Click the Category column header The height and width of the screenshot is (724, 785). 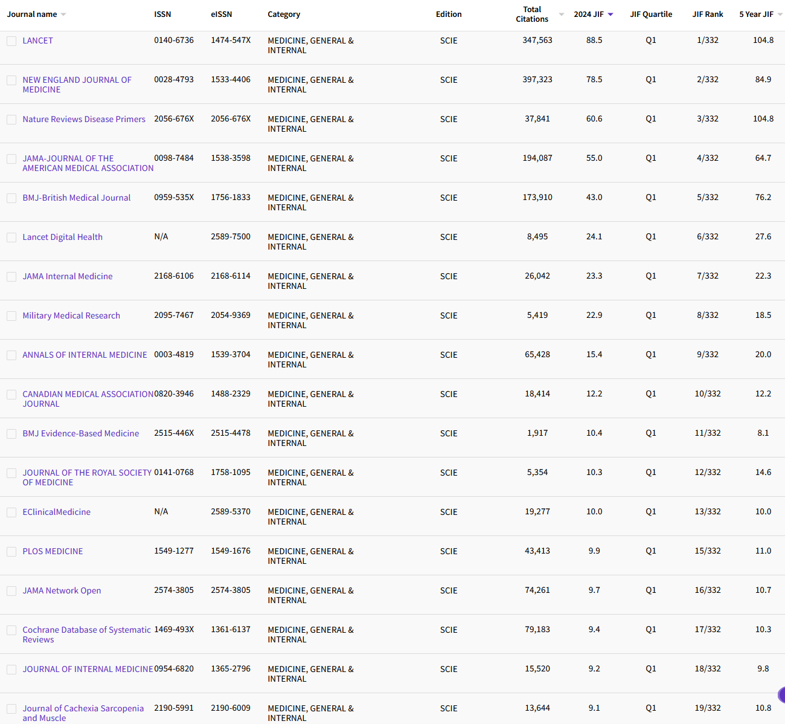tap(284, 15)
